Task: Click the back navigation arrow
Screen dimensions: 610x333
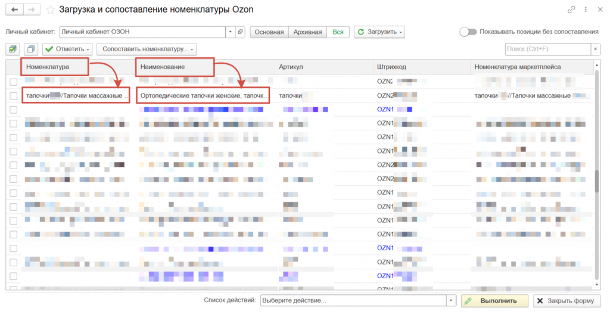Action: 14,10
